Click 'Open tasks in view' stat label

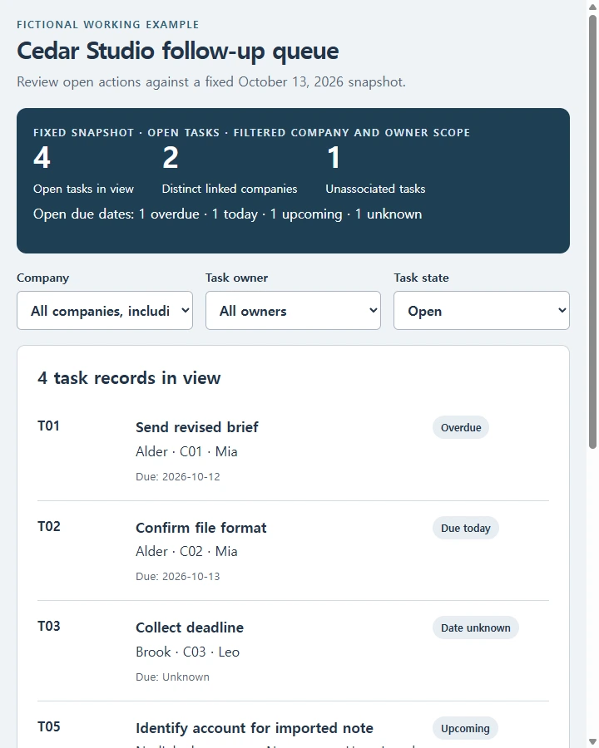click(x=83, y=189)
